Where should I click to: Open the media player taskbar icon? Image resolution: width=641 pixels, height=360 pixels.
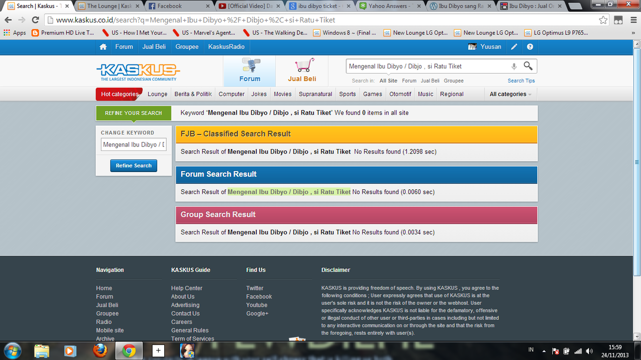coord(70,350)
